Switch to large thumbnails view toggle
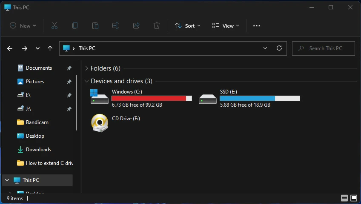The height and width of the screenshot is (204, 361). [353, 198]
